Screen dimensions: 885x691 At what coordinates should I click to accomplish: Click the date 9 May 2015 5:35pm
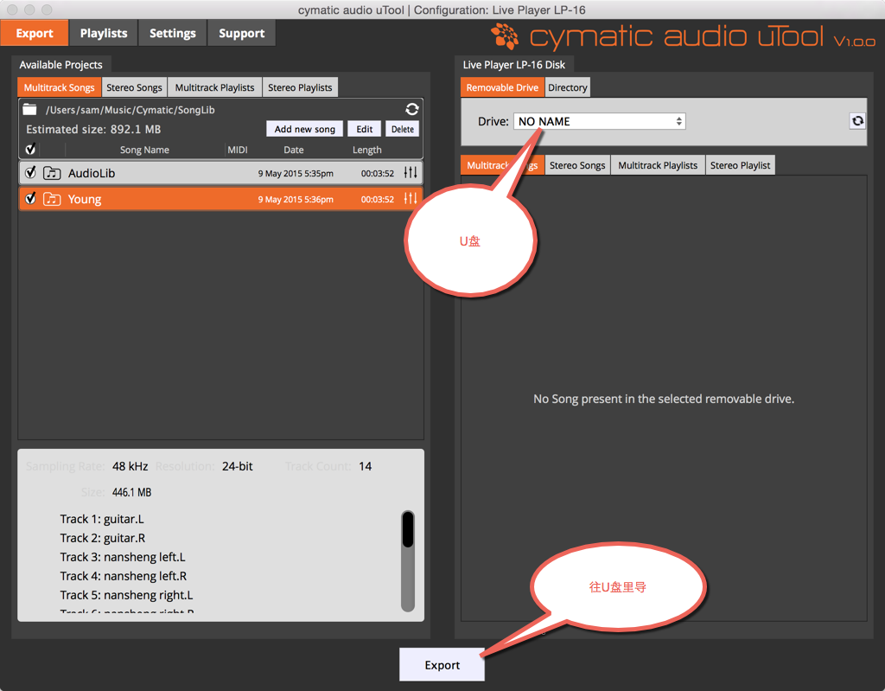pyautogui.click(x=296, y=174)
